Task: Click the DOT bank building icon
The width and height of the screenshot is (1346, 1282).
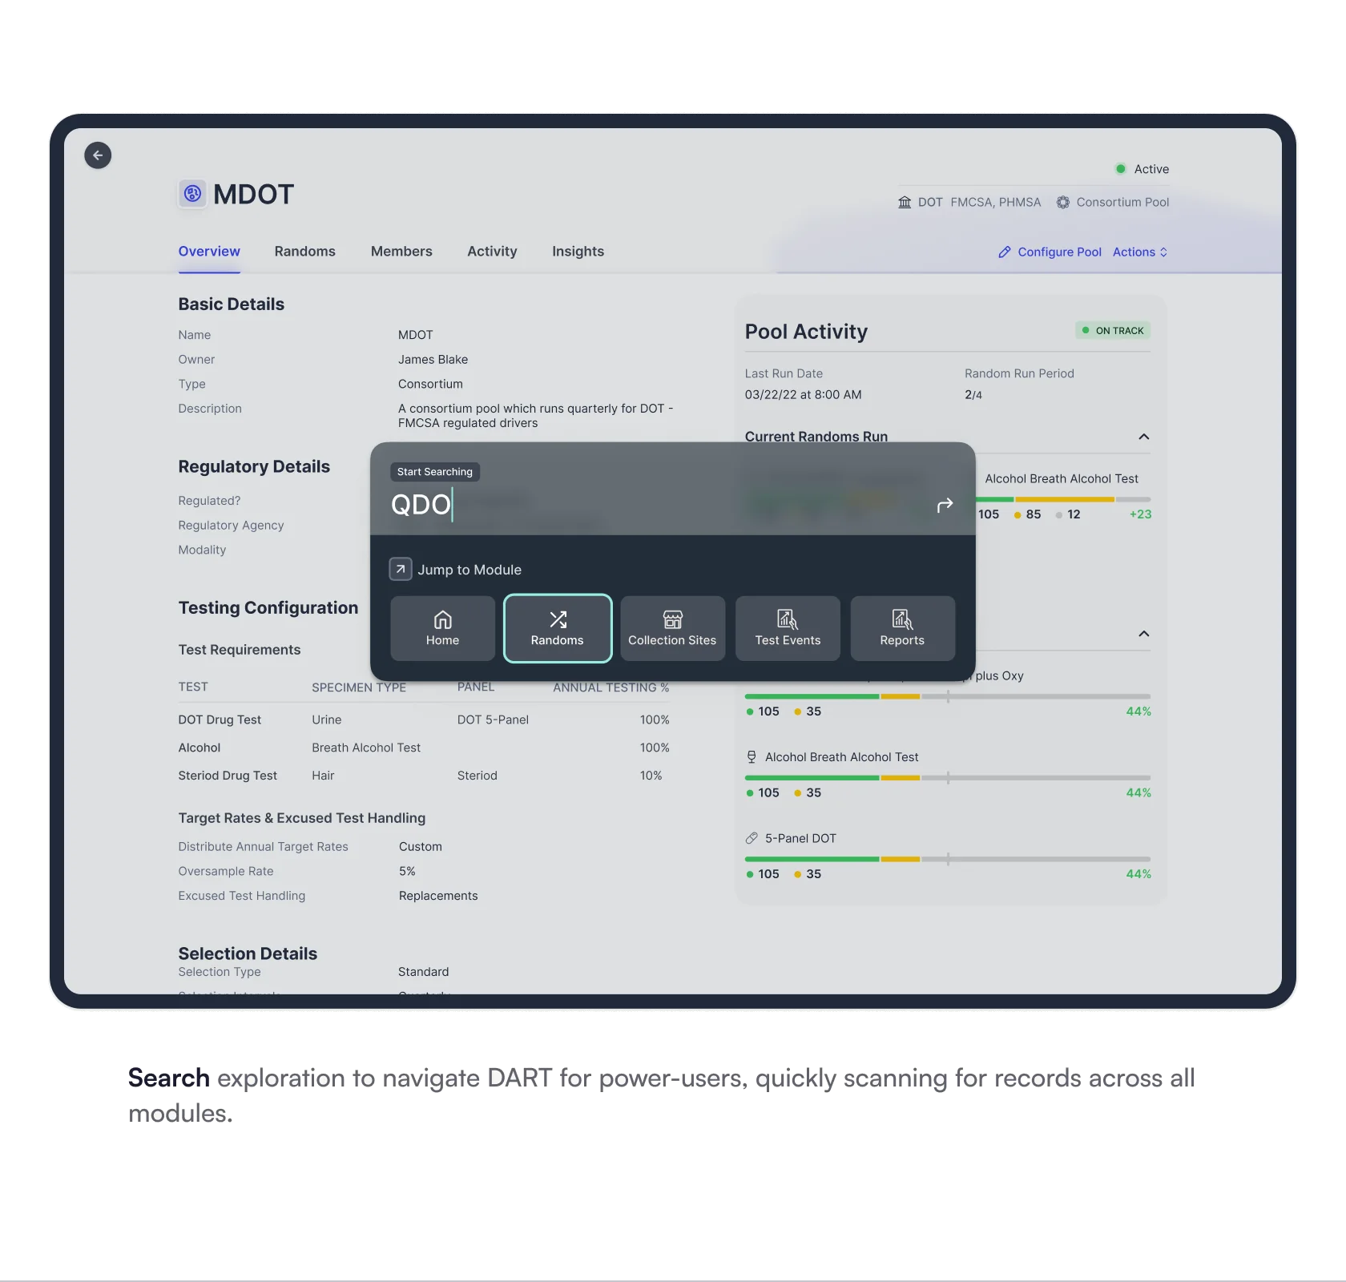Action: click(x=905, y=202)
